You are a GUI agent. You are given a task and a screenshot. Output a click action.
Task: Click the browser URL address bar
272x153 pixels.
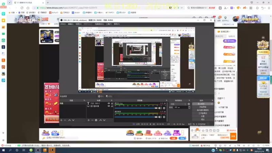[x=107, y=8]
